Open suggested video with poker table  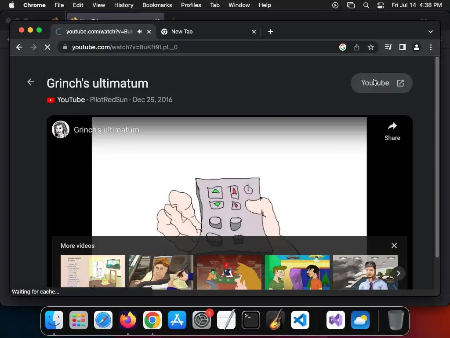tap(229, 272)
